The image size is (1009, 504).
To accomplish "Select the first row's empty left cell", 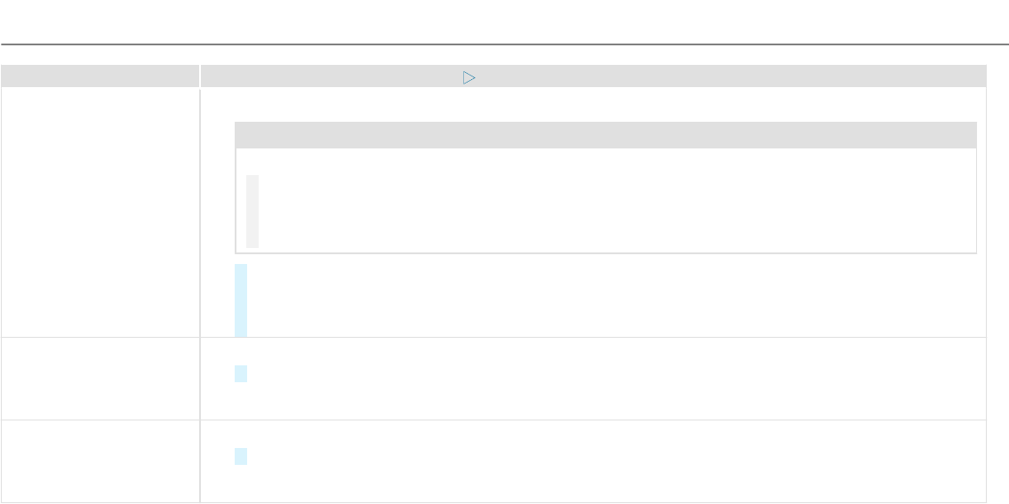I will [100, 212].
